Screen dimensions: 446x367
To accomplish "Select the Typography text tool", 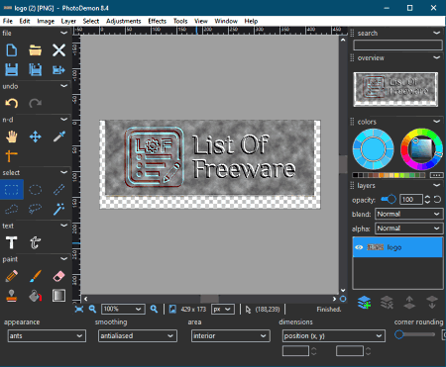I will (x=36, y=242).
